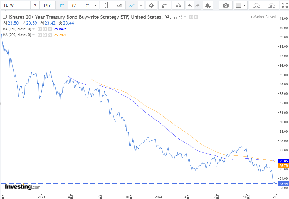Click 1일 button next to interval dropdown arrow
The image size is (289, 199).
(86, 5)
